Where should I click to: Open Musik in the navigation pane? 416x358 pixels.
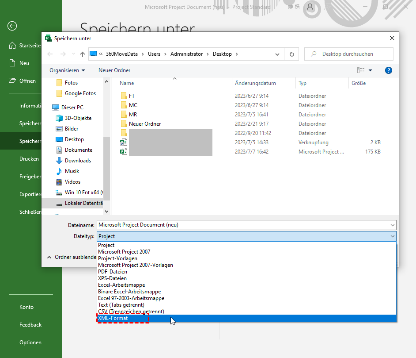tap(68, 171)
